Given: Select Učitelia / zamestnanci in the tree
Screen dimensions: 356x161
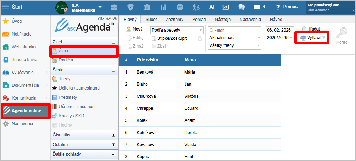Looking at the screenshot, I should tap(79, 88).
